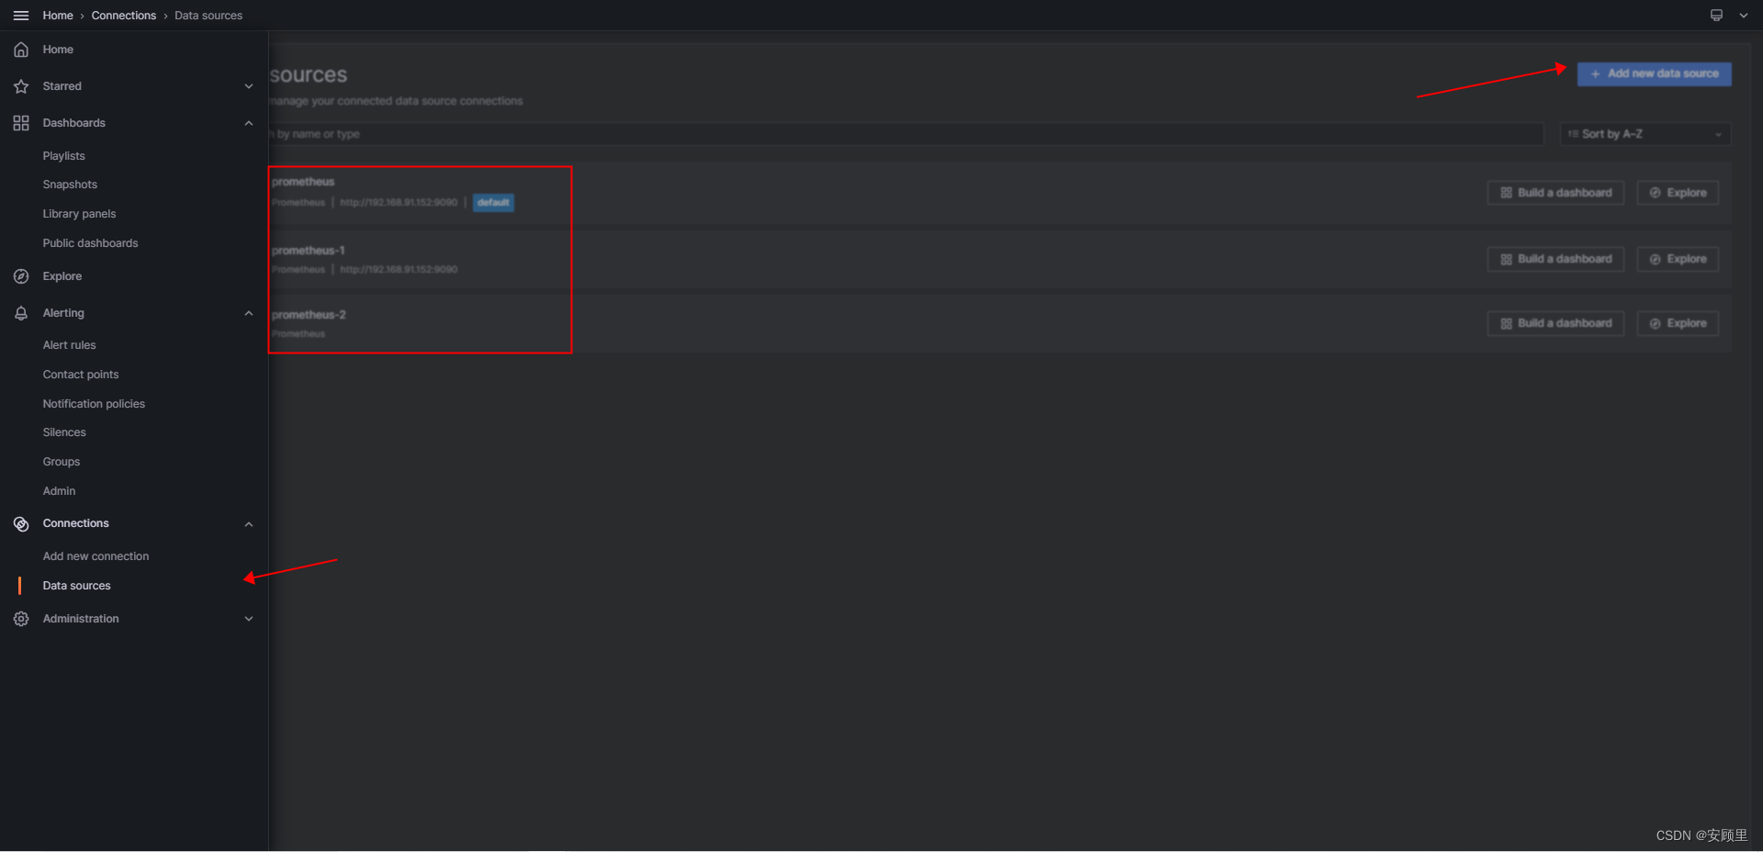
Task: Collapse the Alerting section chevron
Action: (x=249, y=313)
